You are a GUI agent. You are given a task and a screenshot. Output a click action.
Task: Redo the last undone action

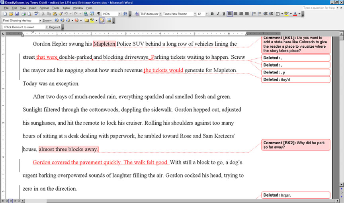pyautogui.click(x=76, y=14)
